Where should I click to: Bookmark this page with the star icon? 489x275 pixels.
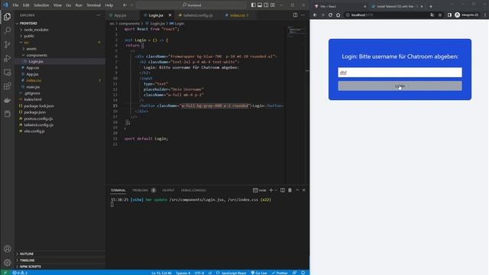[x=440, y=15]
